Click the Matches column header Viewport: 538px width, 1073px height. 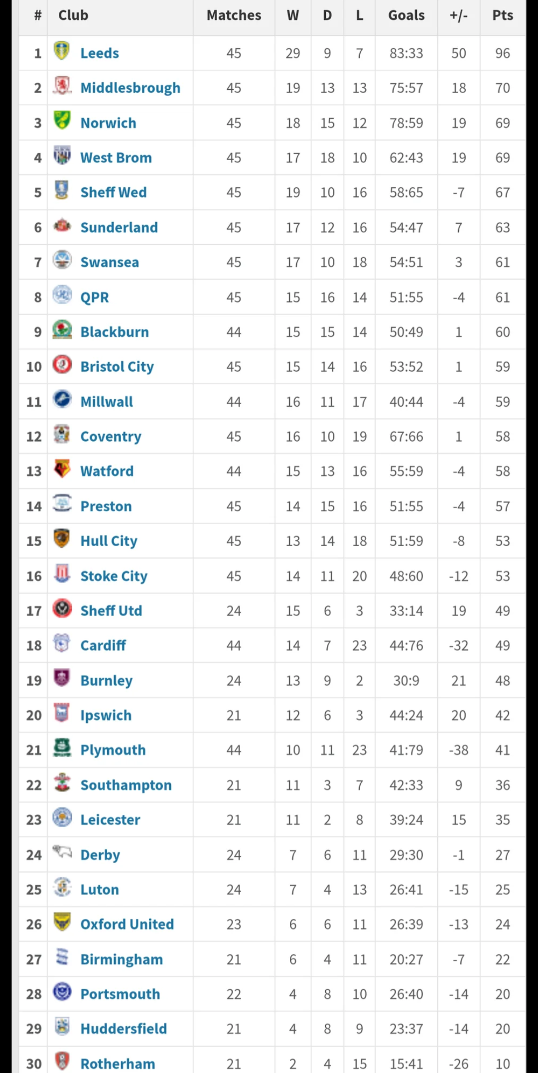click(234, 15)
